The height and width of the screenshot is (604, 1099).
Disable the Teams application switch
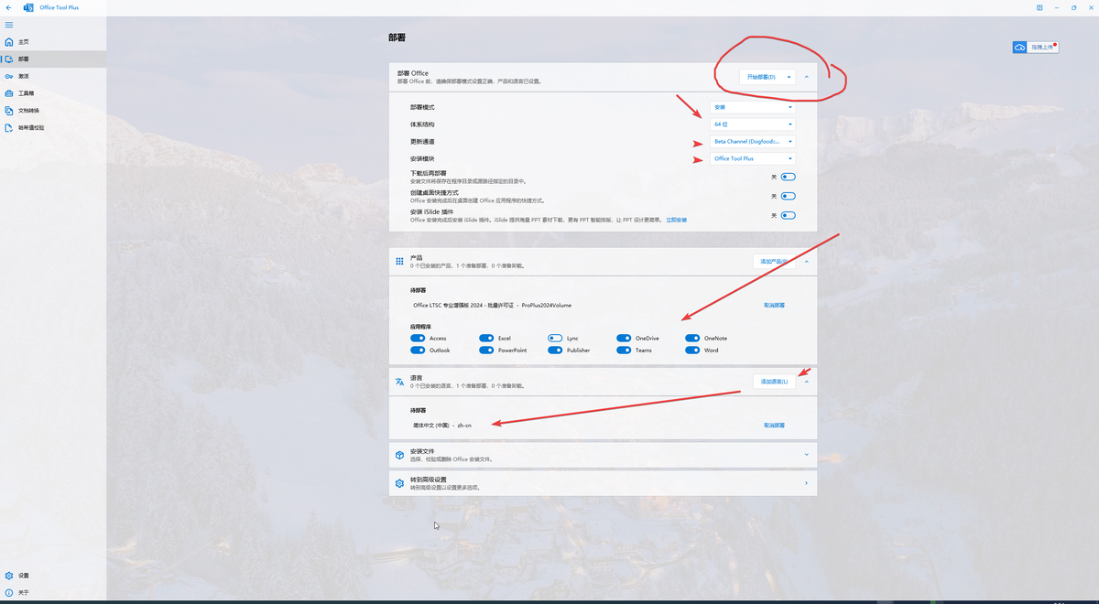(x=624, y=351)
